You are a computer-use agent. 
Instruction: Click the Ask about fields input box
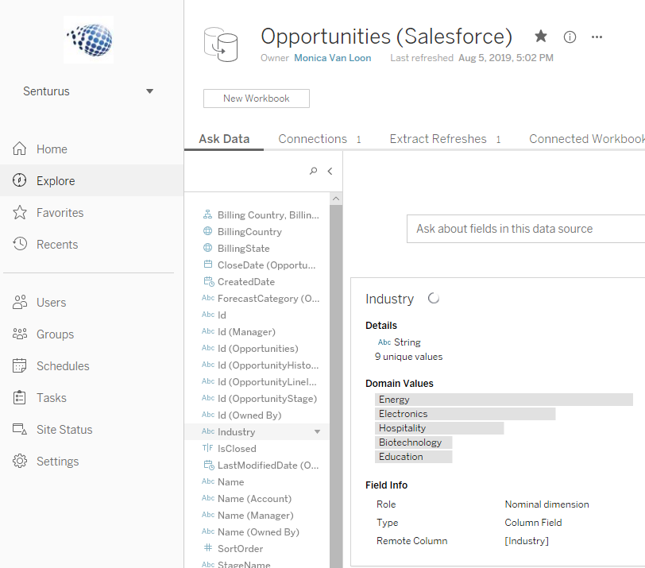click(x=525, y=229)
